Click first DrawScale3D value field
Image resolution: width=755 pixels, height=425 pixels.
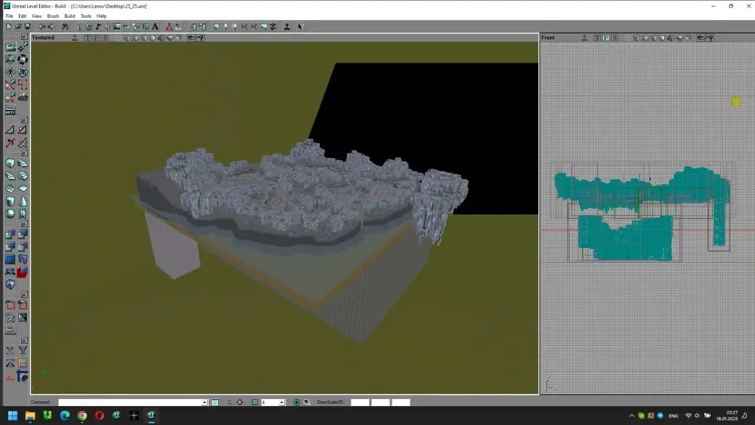[x=360, y=402]
